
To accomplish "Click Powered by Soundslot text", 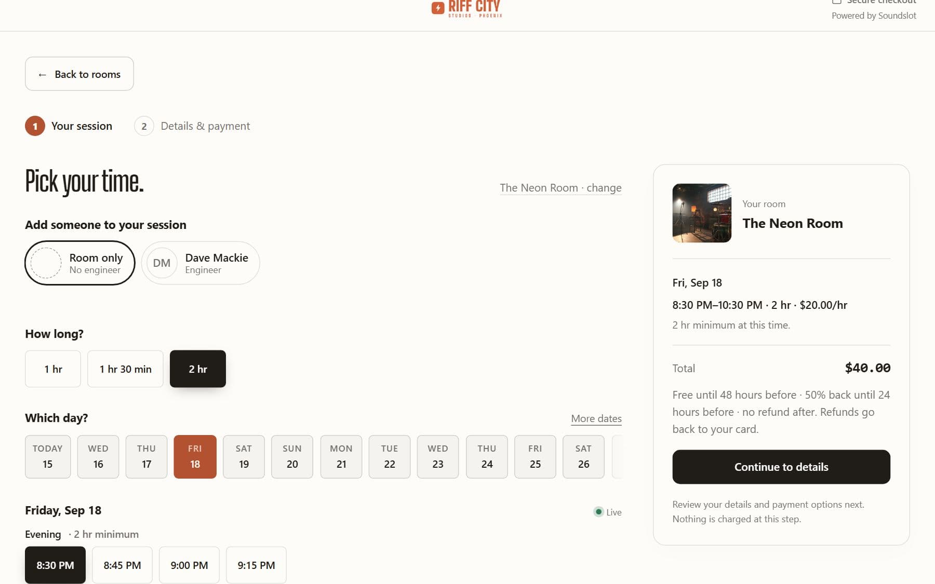I will (x=874, y=16).
